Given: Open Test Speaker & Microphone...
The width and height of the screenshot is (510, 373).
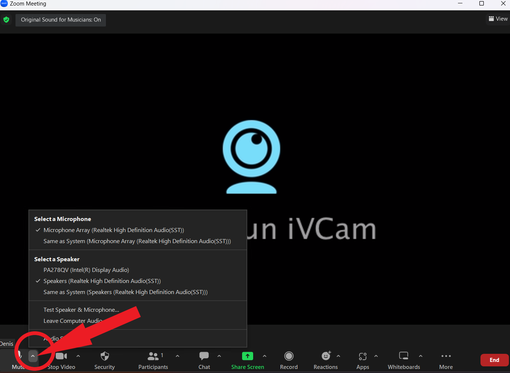Looking at the screenshot, I should 138,310.
